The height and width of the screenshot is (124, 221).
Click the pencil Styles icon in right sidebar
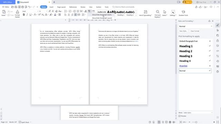[x=218, y=25]
